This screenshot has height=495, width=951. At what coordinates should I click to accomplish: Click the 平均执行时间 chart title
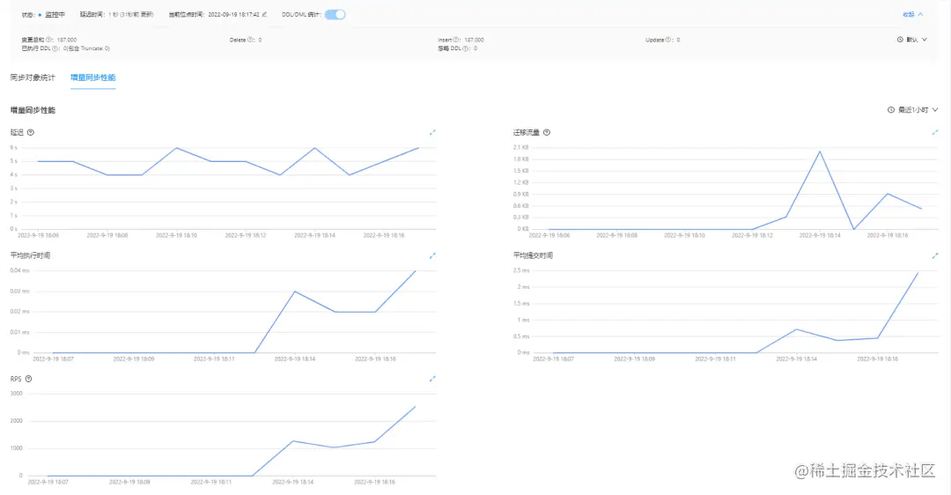coord(30,255)
